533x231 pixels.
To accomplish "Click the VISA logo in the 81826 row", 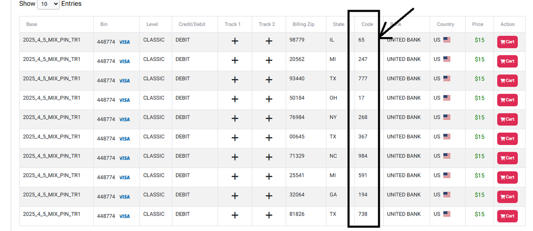I will pos(125,216).
